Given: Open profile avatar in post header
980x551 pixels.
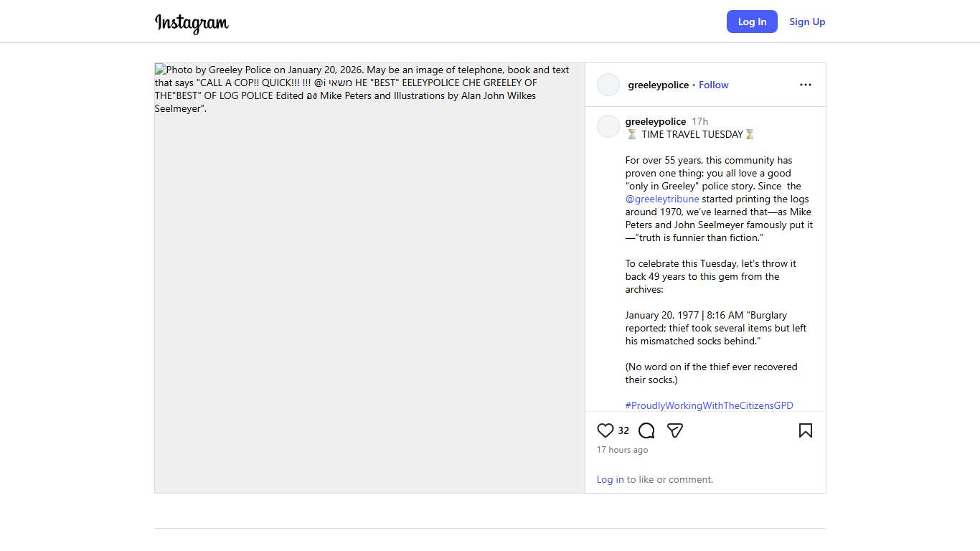Looking at the screenshot, I should point(608,85).
